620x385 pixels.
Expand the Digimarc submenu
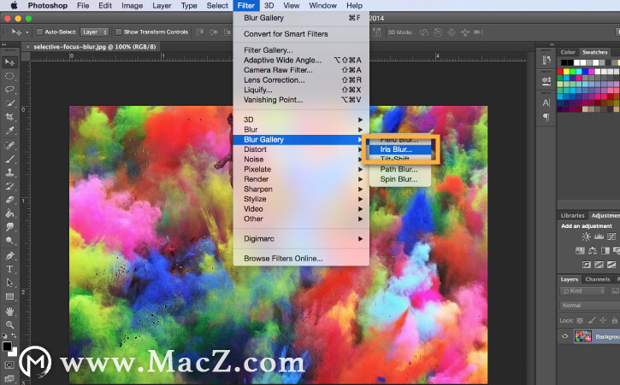pyautogui.click(x=301, y=238)
